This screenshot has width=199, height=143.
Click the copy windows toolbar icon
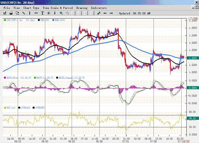point(17,13)
